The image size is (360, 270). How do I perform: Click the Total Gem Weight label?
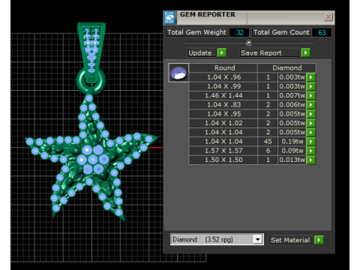tap(196, 32)
